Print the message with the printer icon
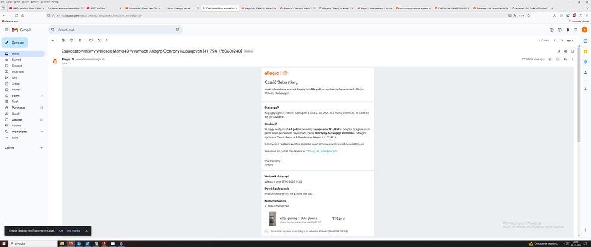Screen dimensions: 591x247 click(566, 51)
